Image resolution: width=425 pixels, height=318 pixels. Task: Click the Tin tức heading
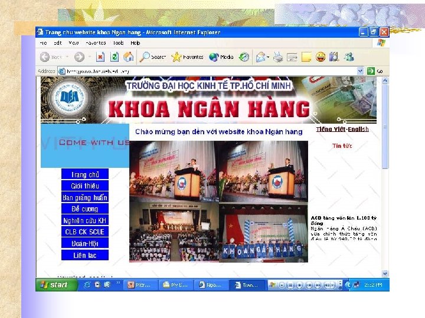coord(342,146)
